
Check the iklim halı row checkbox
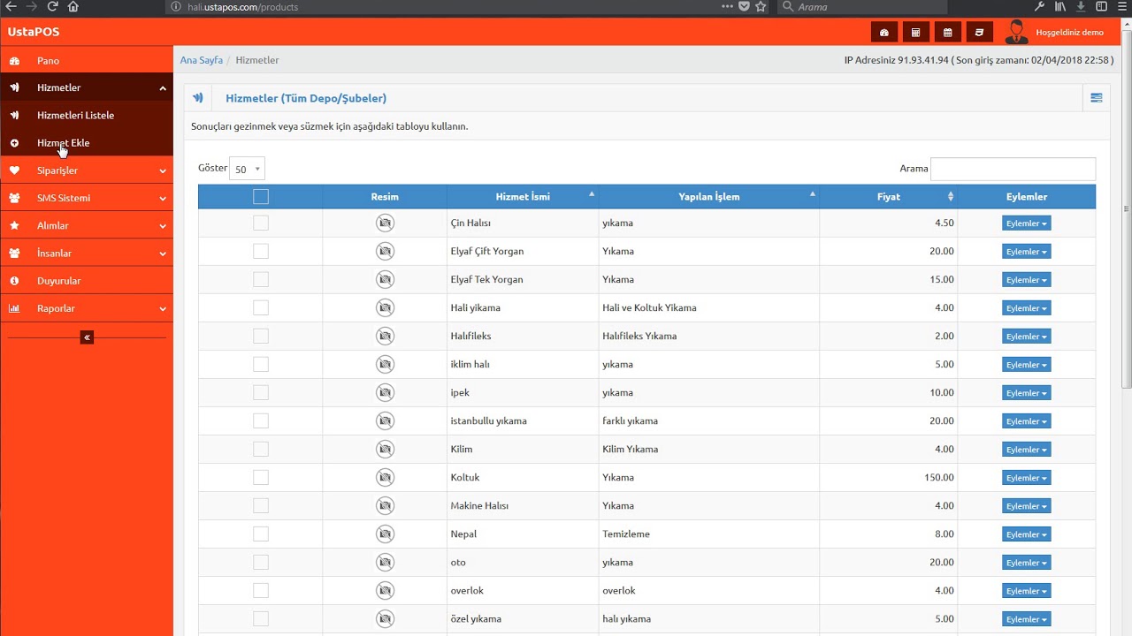click(261, 365)
